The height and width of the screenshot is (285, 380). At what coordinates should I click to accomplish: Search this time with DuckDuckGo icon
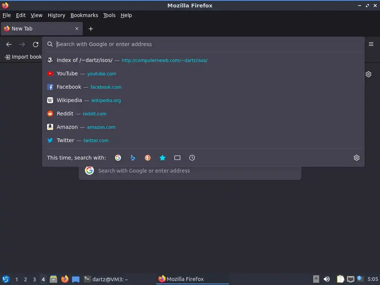(148, 158)
